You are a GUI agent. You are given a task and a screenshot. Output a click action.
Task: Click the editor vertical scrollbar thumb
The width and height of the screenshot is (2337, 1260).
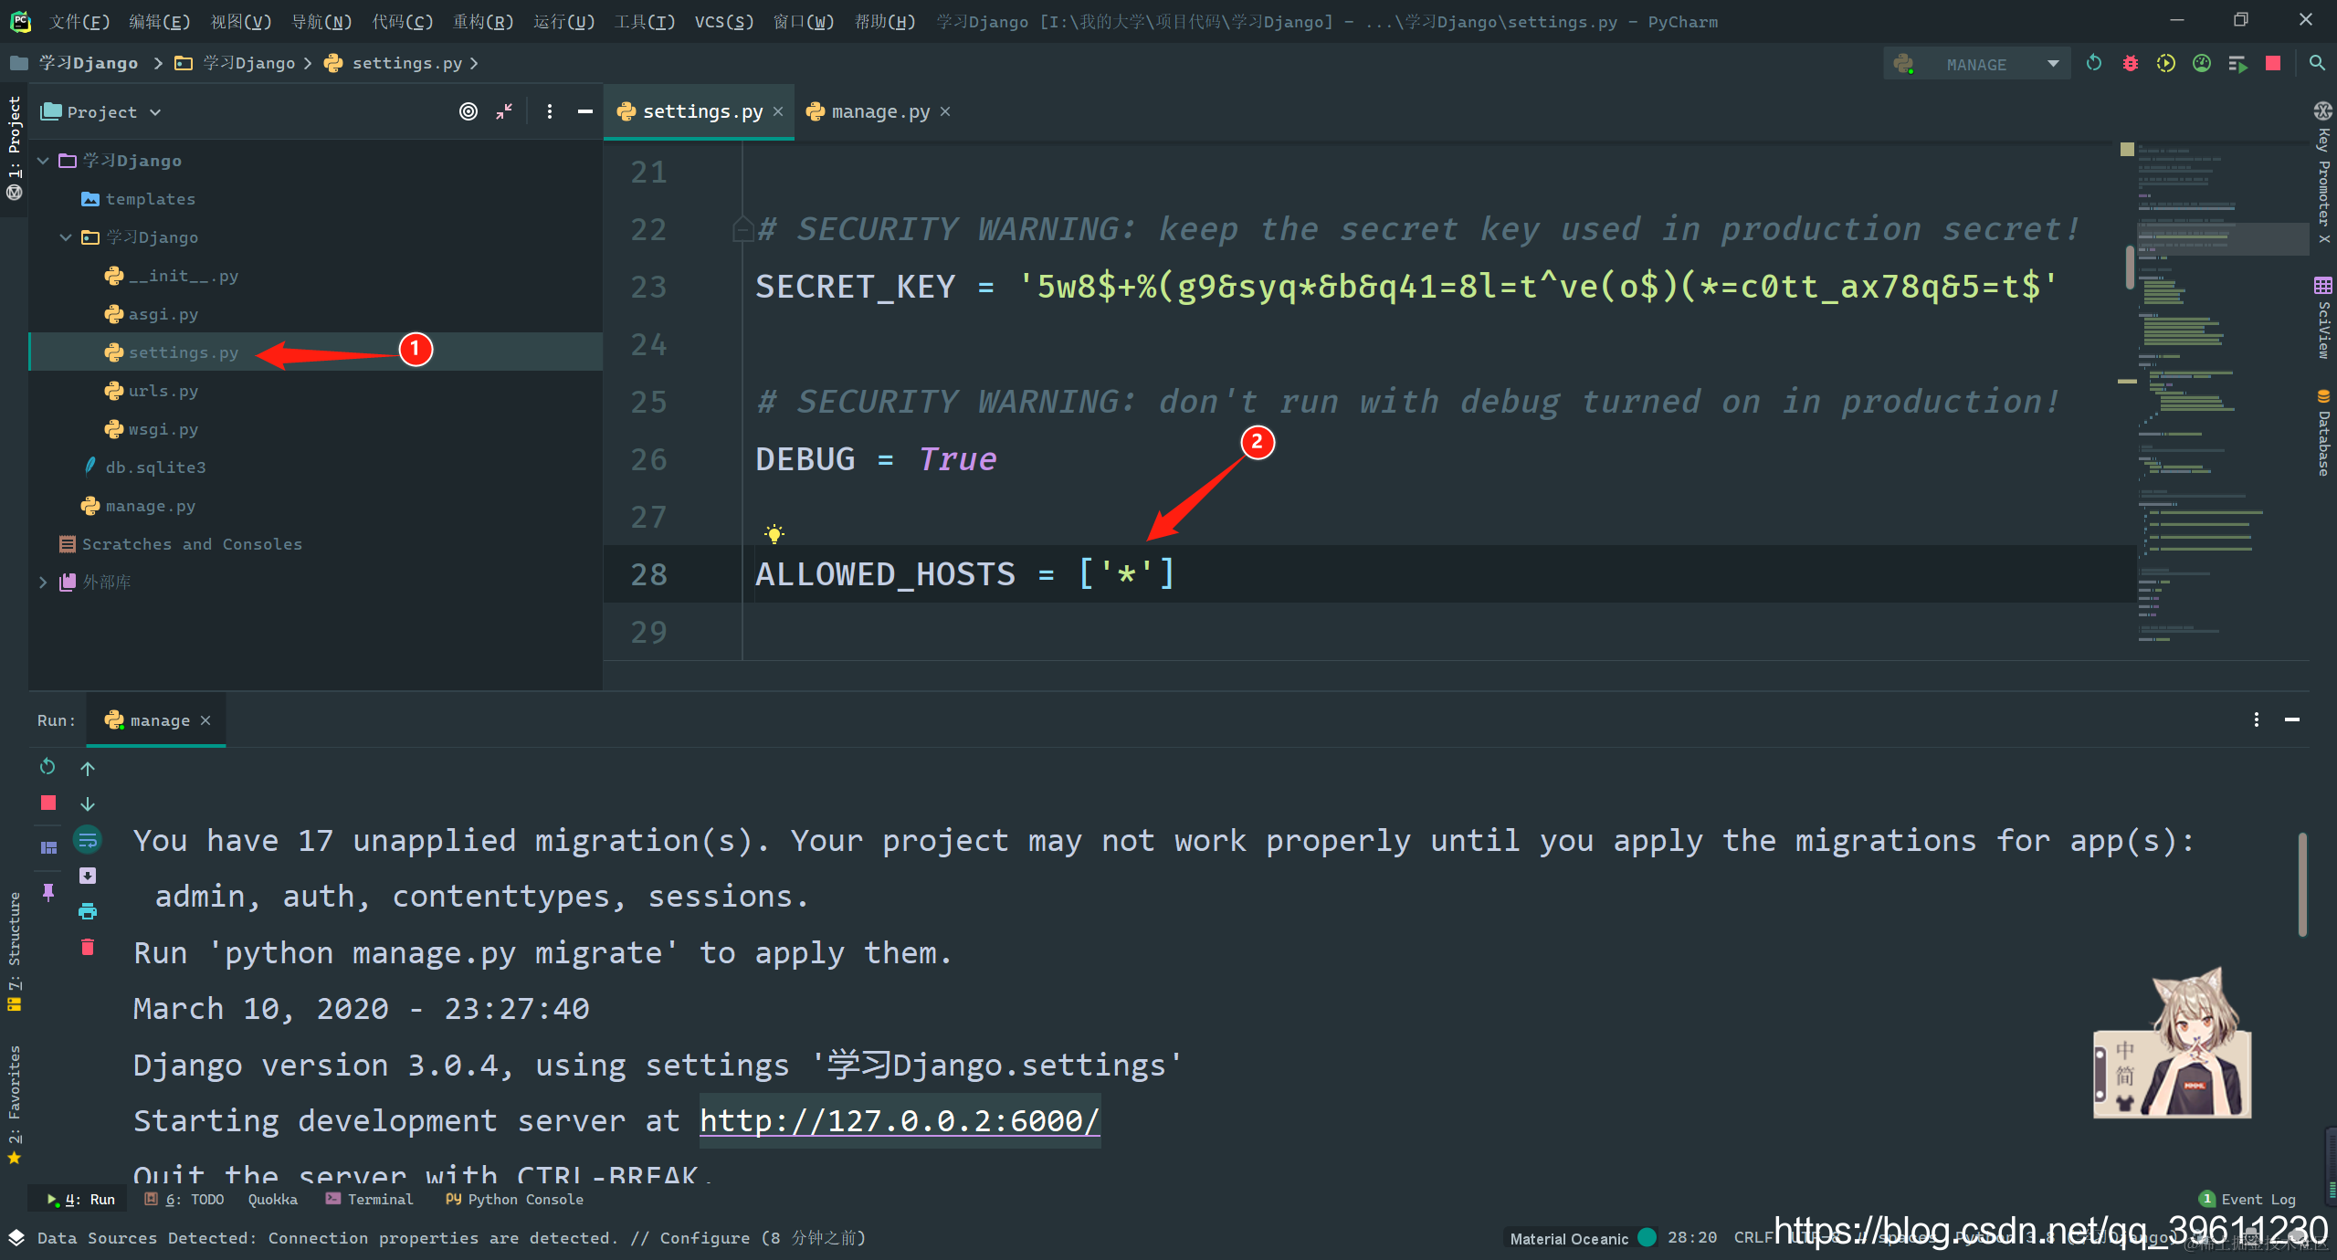click(x=2130, y=267)
